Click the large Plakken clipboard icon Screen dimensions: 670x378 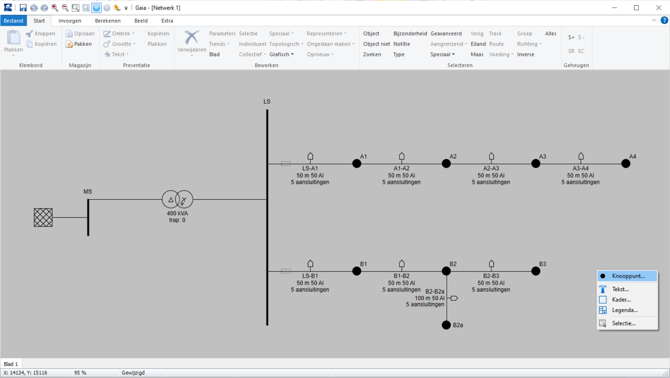click(x=14, y=38)
